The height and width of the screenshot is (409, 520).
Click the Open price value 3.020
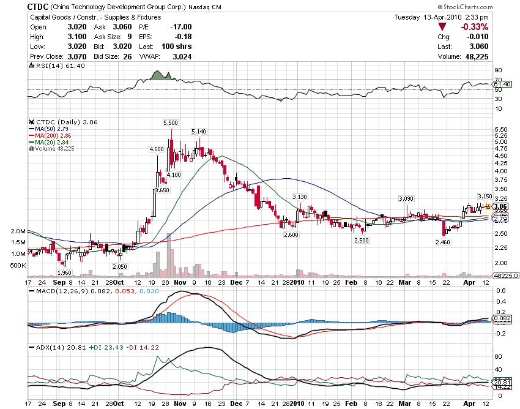(77, 27)
